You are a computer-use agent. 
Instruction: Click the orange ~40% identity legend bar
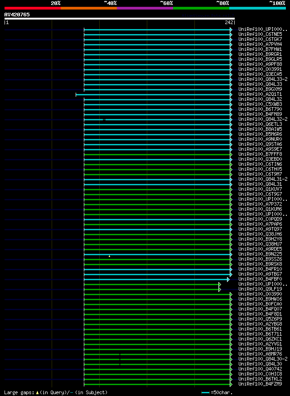[89, 8]
